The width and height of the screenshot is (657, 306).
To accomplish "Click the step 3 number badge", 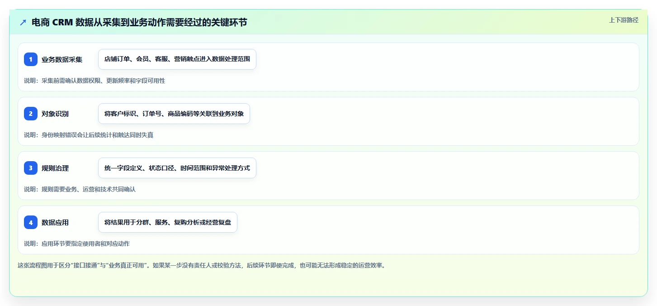I will coord(31,168).
